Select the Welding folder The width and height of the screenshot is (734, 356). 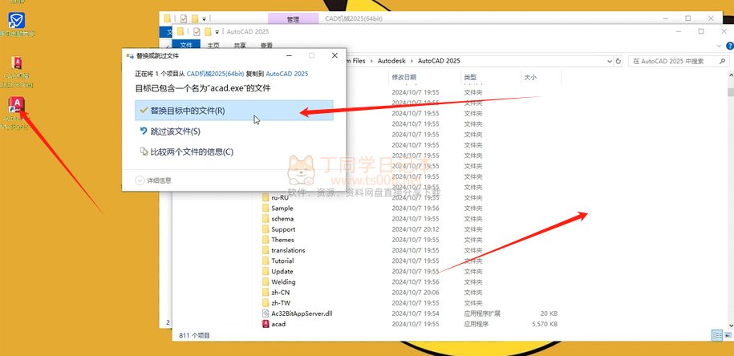pyautogui.click(x=283, y=281)
